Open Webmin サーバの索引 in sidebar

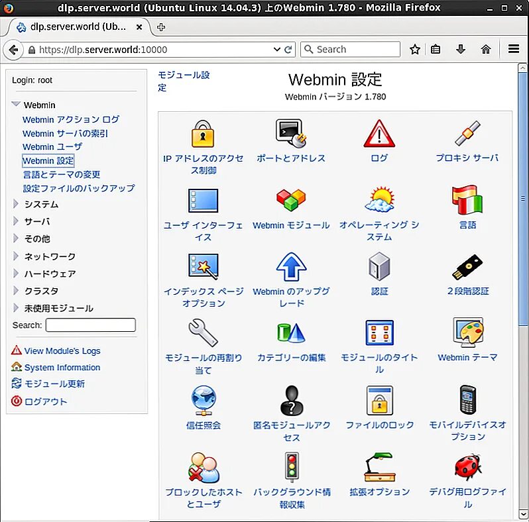(x=65, y=133)
